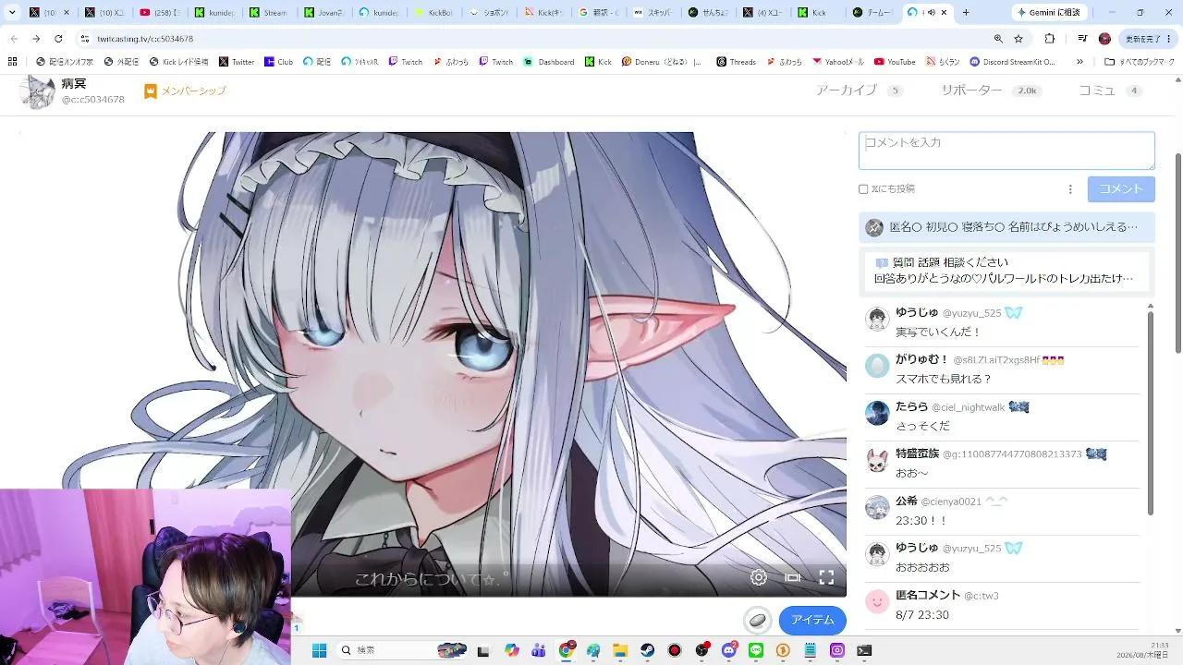Click the tea/coin item icon beside アイテム
This screenshot has width=1183, height=665.
(758, 620)
